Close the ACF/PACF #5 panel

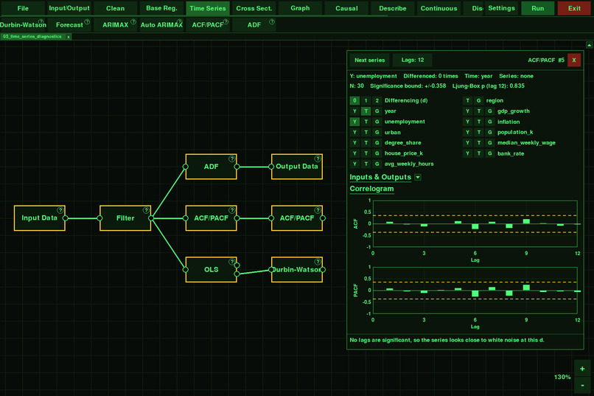point(574,60)
